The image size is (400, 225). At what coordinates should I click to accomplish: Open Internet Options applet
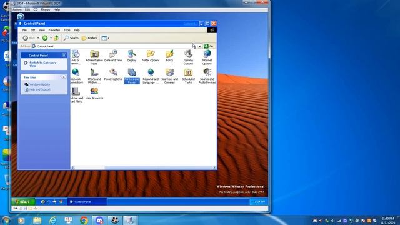207,57
